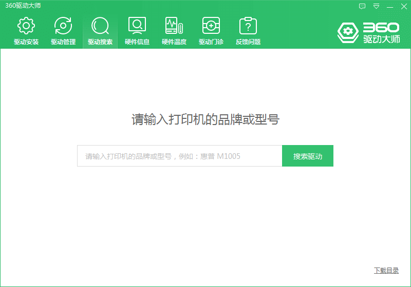This screenshot has width=411, height=287.
Task: Select the 驱动搜索 magnifier tab
Action: point(100,31)
